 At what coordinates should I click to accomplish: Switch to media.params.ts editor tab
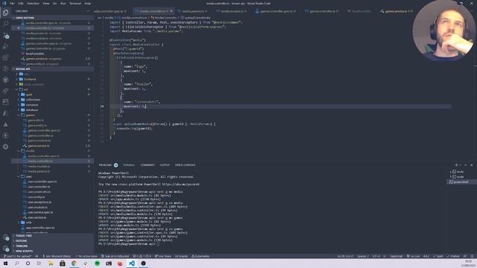[x=193, y=11]
